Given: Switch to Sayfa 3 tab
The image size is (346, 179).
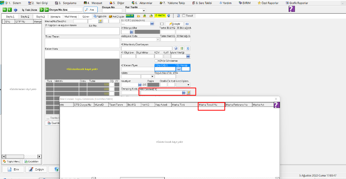Looking at the screenshot, I should tap(40, 17).
